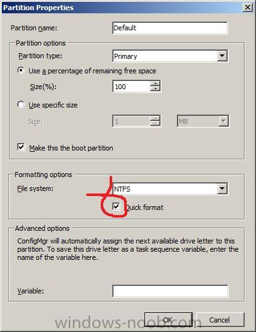Click the Cancel button
The width and height of the screenshot is (256, 332).
[221, 320]
